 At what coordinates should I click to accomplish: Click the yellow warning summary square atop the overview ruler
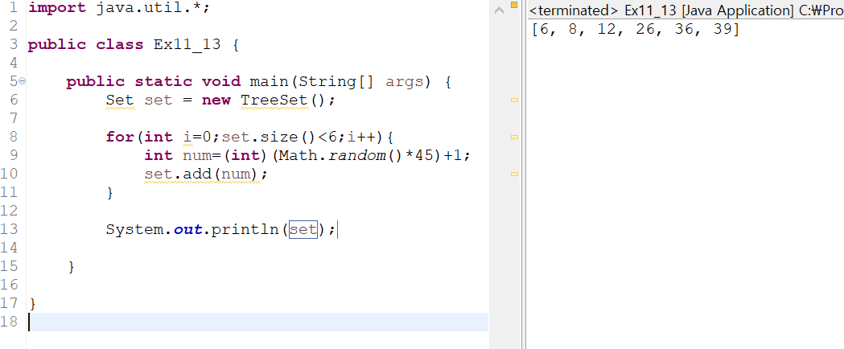[x=513, y=6]
